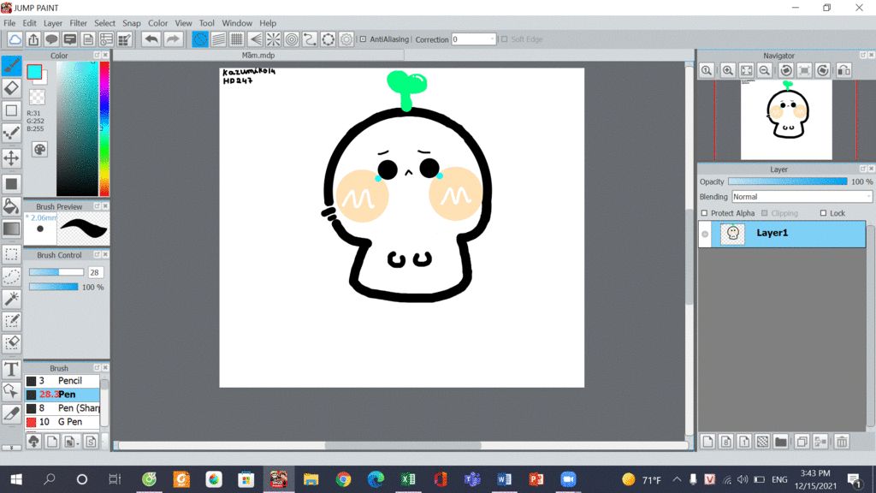The height and width of the screenshot is (493, 876).
Task: Choose the Pencil brush
Action: pos(62,381)
